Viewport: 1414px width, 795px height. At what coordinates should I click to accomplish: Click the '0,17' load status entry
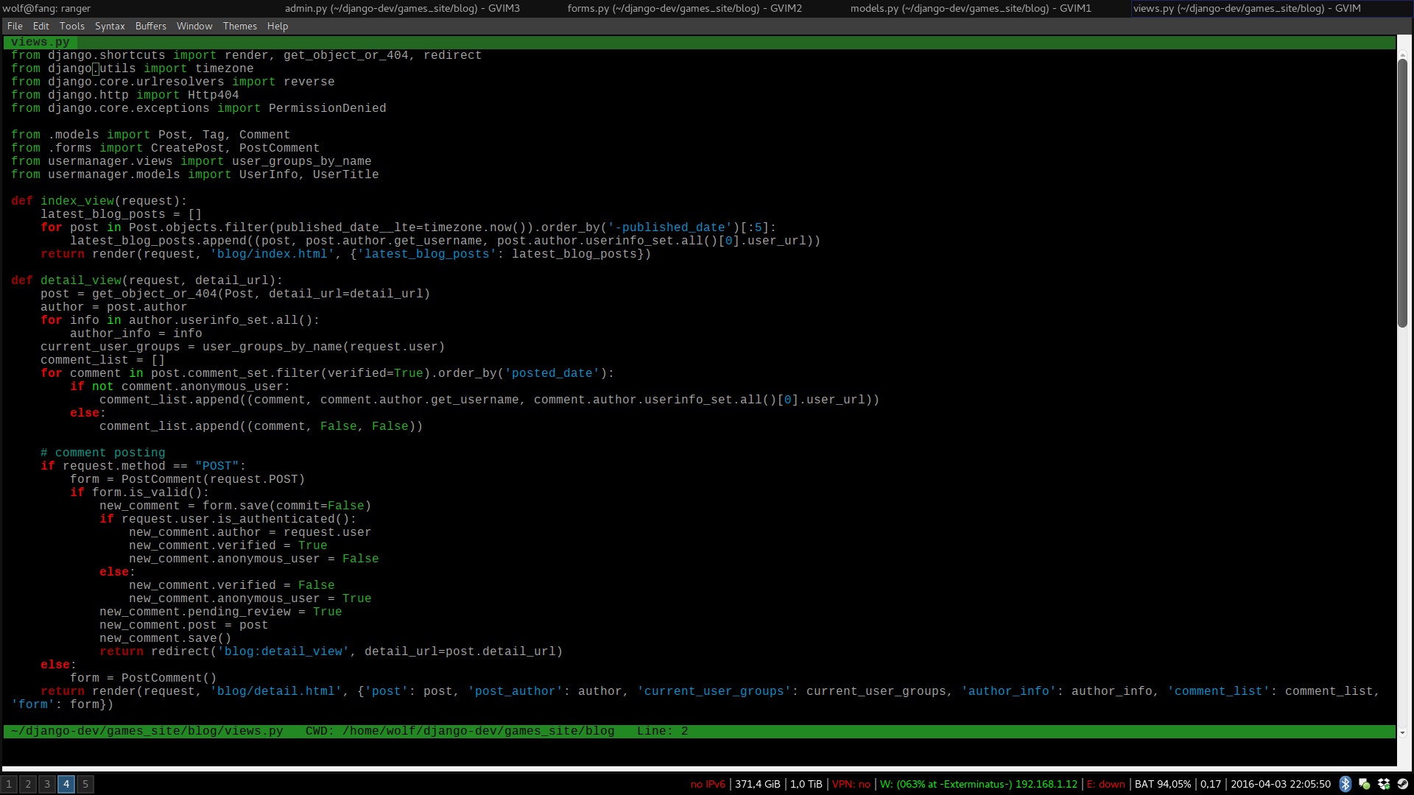1211,784
